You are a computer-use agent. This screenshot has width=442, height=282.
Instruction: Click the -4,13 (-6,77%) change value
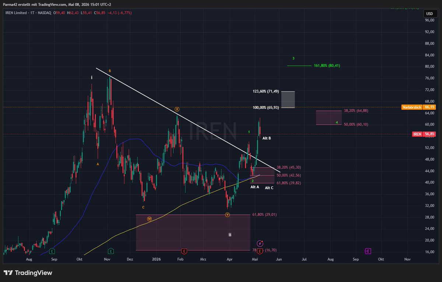(x=119, y=13)
